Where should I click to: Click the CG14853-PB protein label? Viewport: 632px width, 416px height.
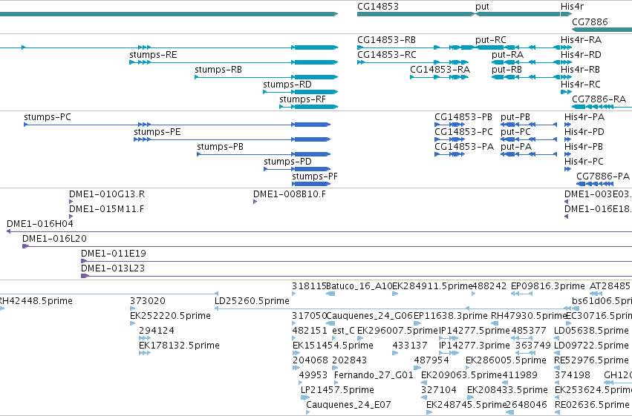click(463, 117)
